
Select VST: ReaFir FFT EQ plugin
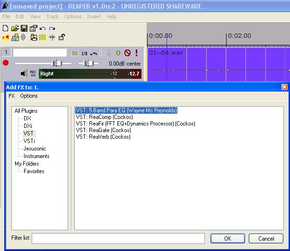click(x=136, y=124)
